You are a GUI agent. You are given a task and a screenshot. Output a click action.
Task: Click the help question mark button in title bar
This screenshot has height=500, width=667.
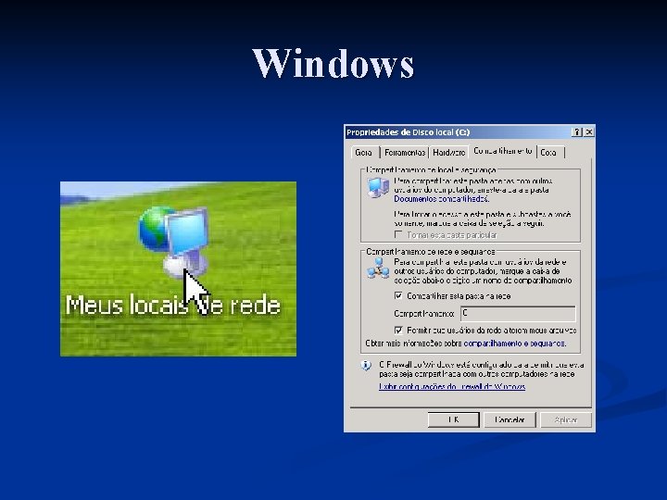pos(577,132)
